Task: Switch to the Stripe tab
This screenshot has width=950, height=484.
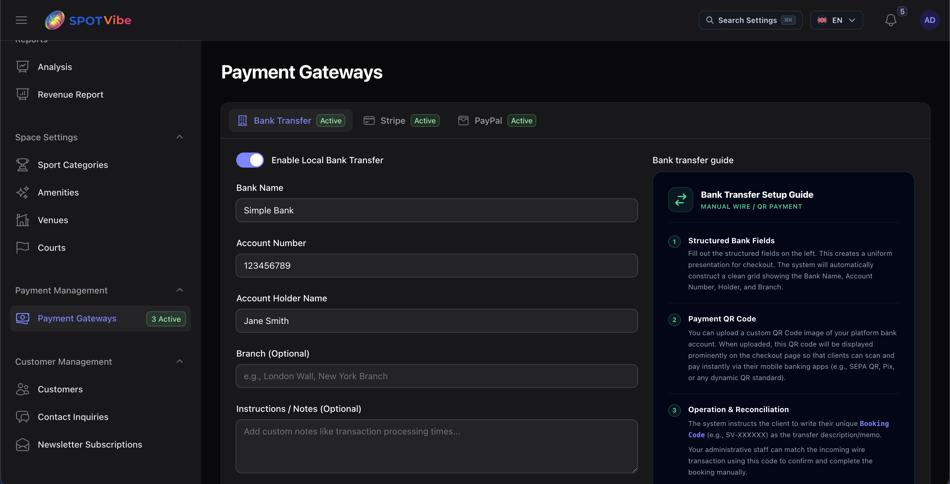Action: tap(401, 121)
